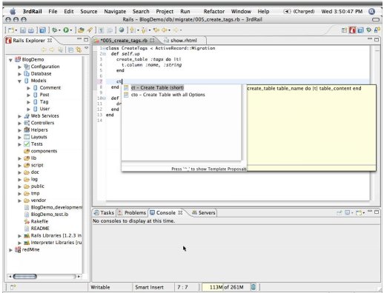The width and height of the screenshot is (384, 293).
Task: Expand the Controllers node
Action: pyautogui.click(x=19, y=123)
